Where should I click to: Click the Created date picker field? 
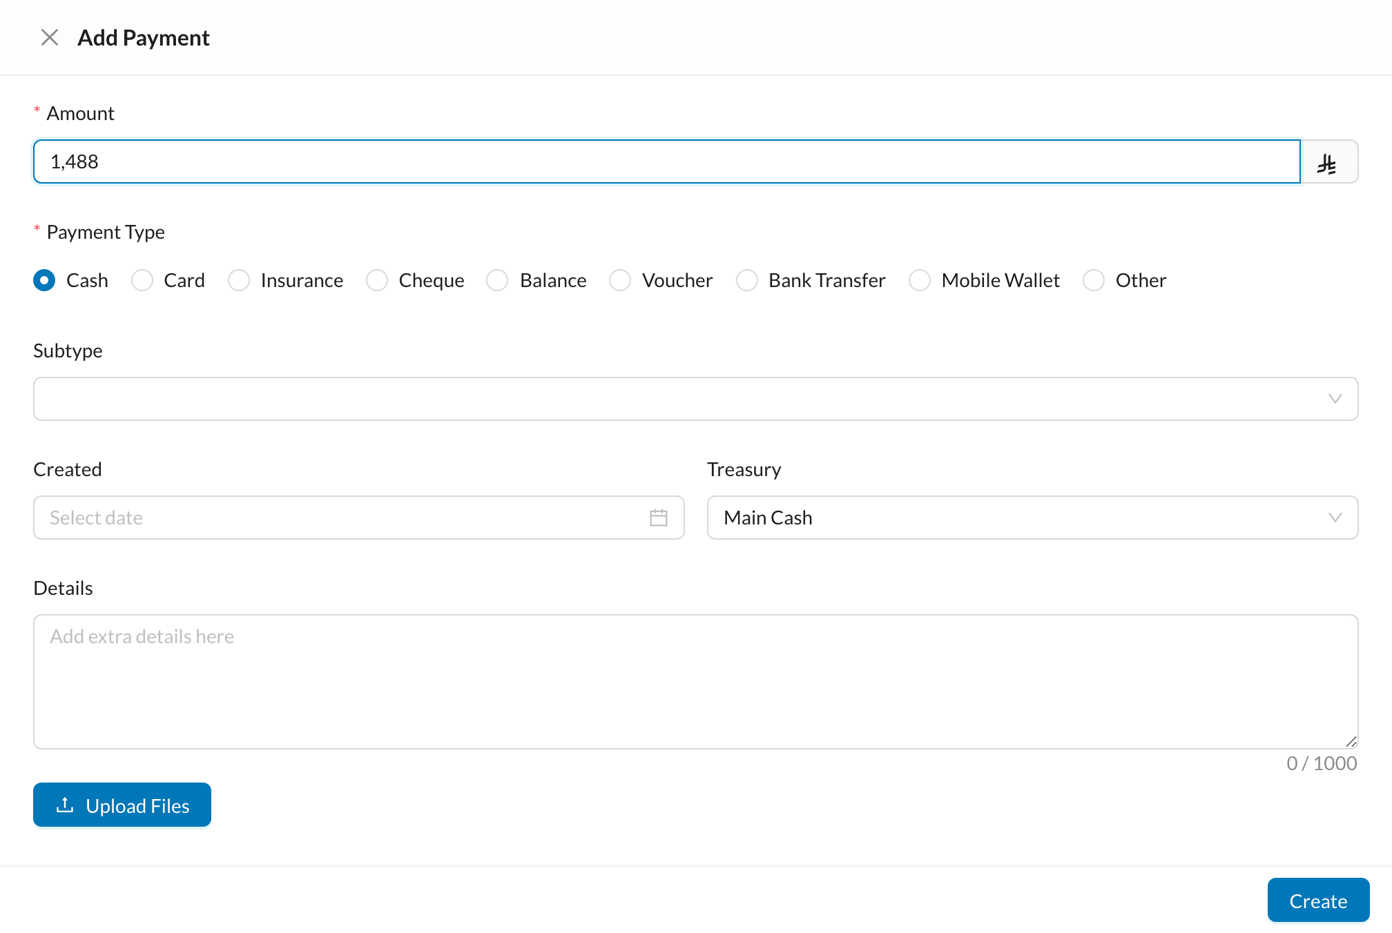click(359, 518)
